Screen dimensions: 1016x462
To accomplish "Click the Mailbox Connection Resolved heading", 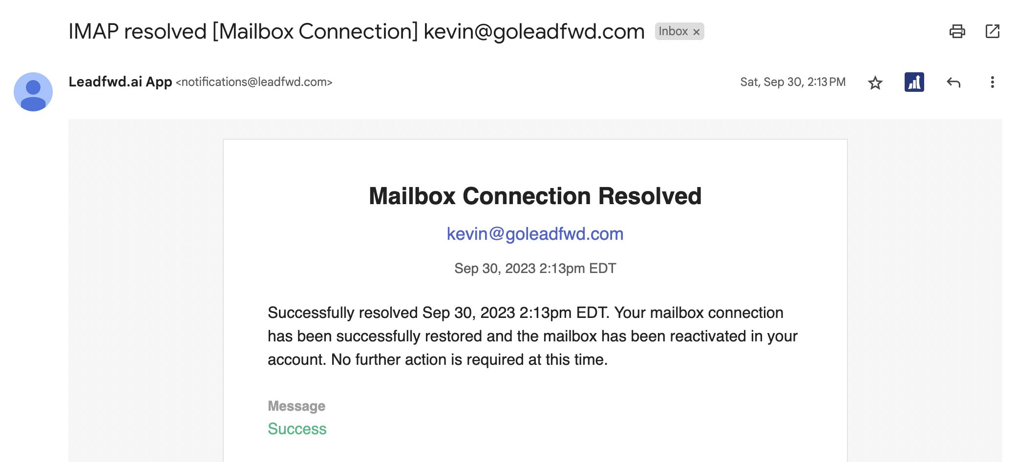I will tap(535, 196).
